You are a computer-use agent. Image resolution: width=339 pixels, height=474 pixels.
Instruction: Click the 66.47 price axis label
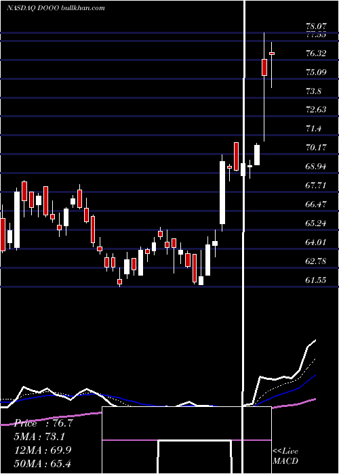pyautogui.click(x=316, y=204)
